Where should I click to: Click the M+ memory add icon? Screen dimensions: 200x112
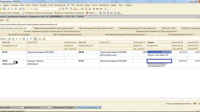(x=97, y=9)
